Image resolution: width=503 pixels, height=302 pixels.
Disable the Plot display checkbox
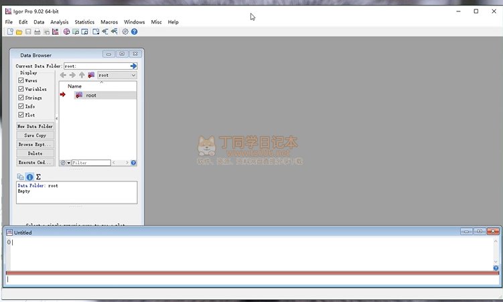coord(21,115)
